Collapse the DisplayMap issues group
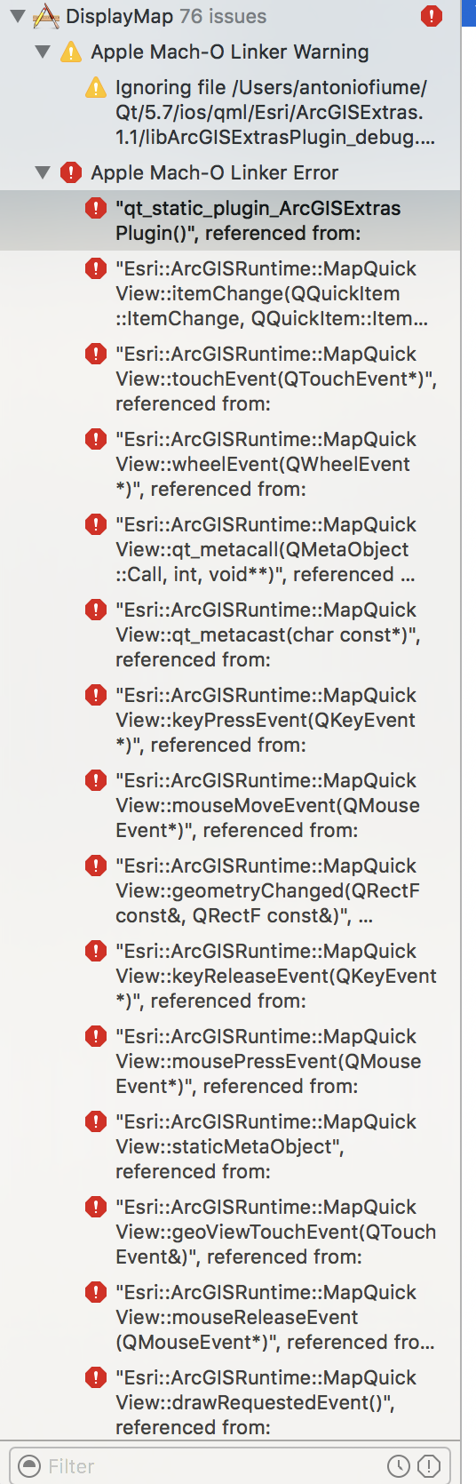The image size is (476, 1484). (17, 16)
